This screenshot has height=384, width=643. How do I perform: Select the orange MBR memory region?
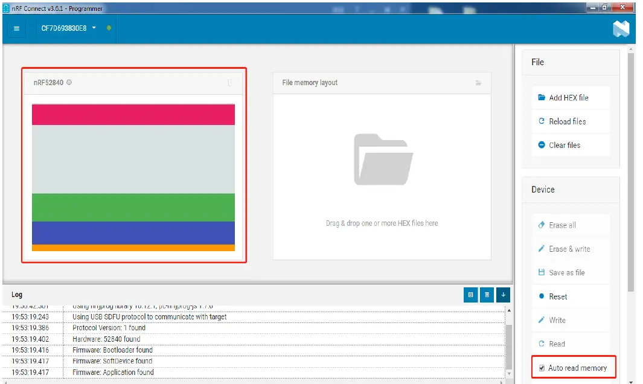pyautogui.click(x=133, y=248)
